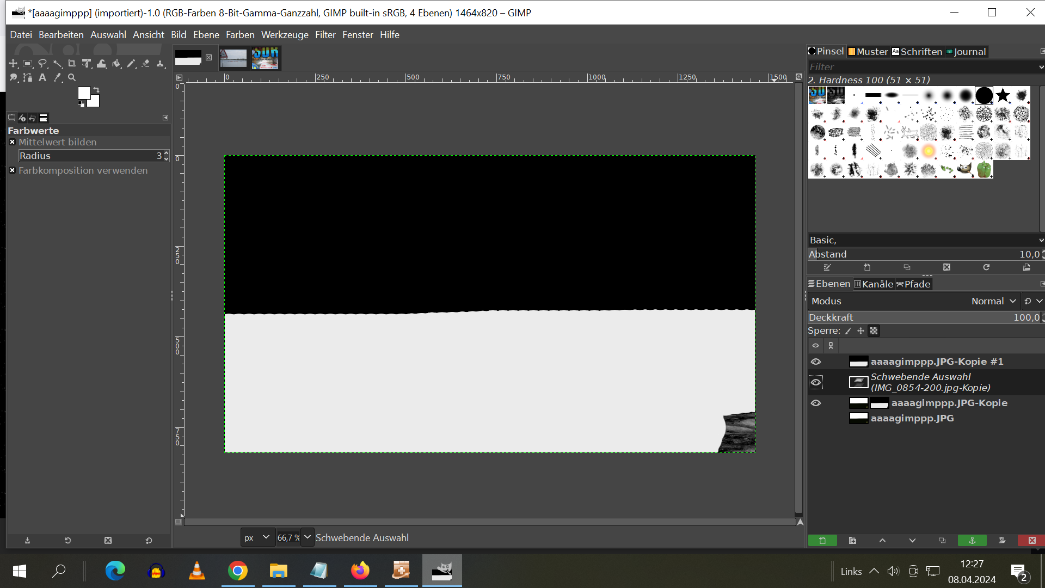Select the Crop tool

72,64
